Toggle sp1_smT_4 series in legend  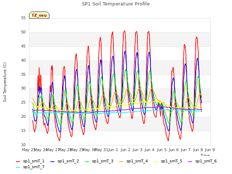tap(134, 161)
